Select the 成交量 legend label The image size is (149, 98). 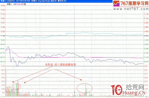click(x=23, y=4)
